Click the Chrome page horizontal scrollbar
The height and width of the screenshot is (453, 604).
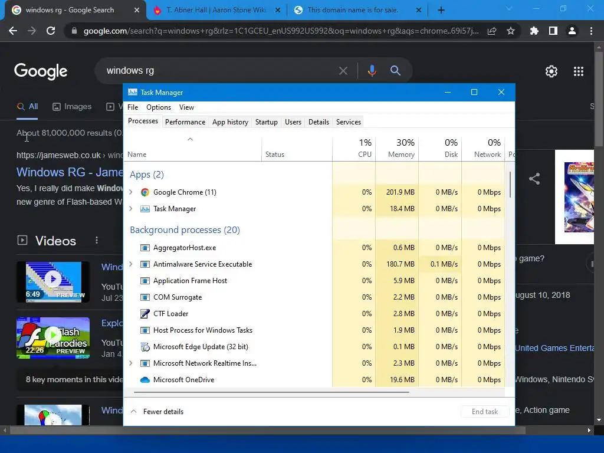coord(268,430)
